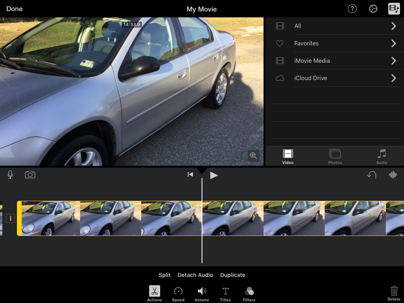
Task: Delete the clip with trash icon
Action: coord(394,293)
